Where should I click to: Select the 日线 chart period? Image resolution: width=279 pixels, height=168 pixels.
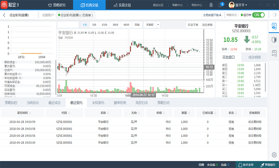[137, 25]
